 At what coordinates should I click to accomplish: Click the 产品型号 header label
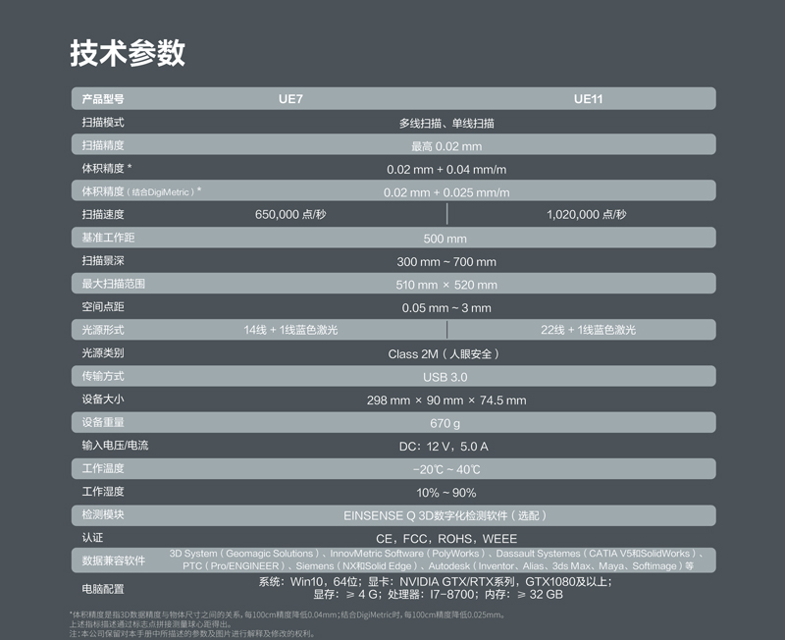(102, 99)
